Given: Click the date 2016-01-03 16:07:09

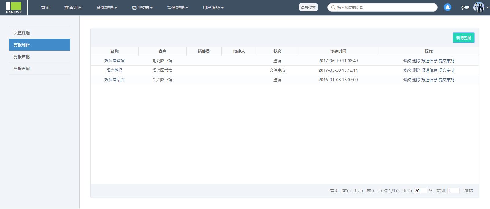Looking at the screenshot, I should click(338, 80).
